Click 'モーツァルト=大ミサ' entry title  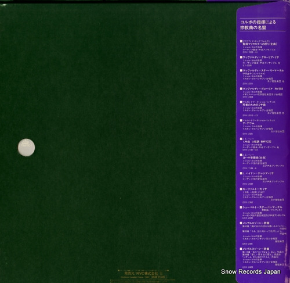255,189
